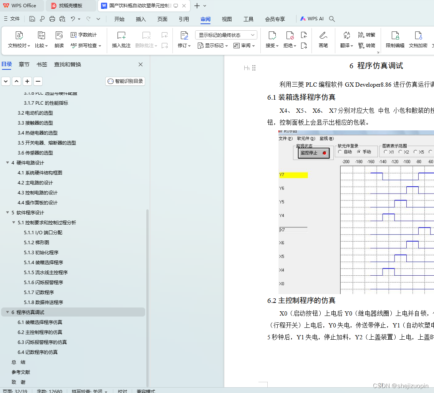Click the 限制编辑 restrict editing icon
The height and width of the screenshot is (393, 434).
pyautogui.click(x=395, y=40)
